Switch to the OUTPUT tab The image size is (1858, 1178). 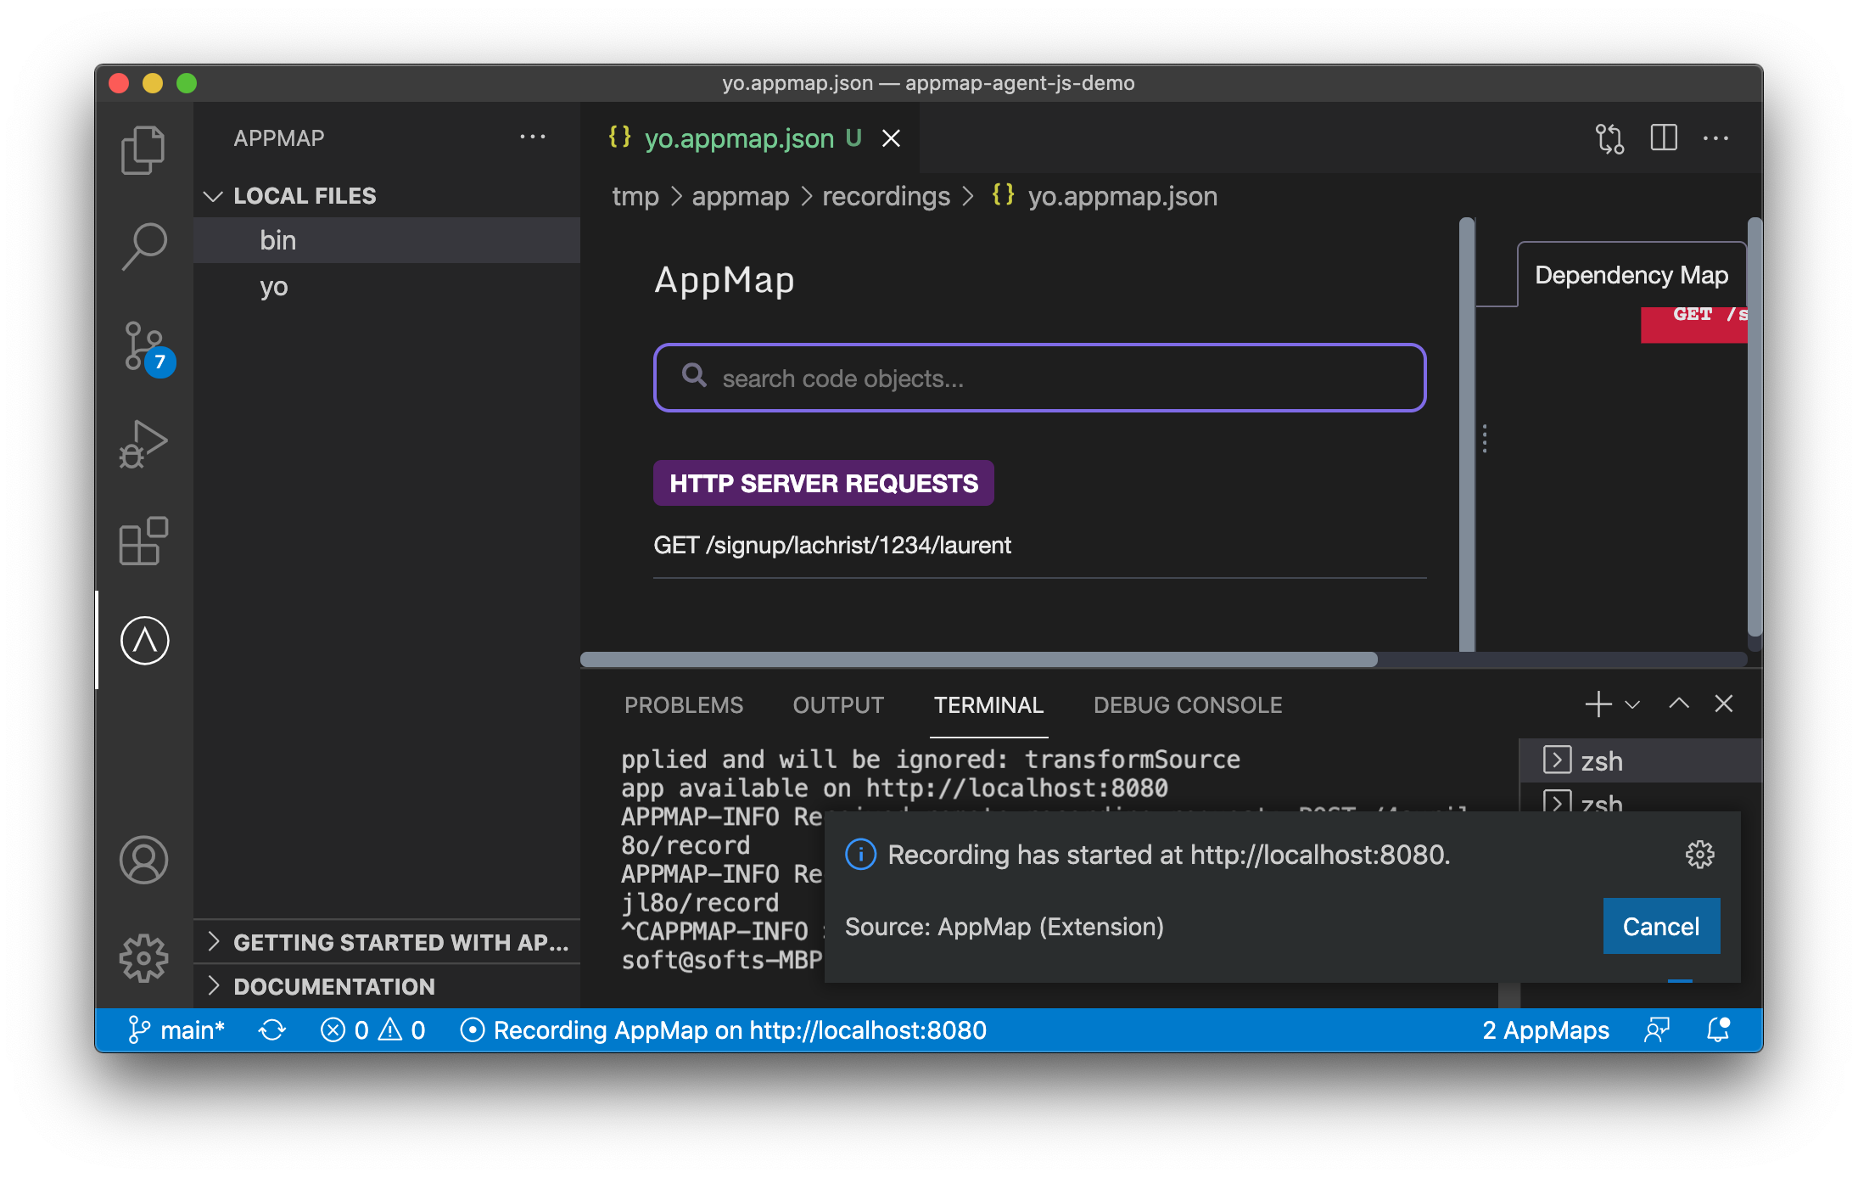838,704
